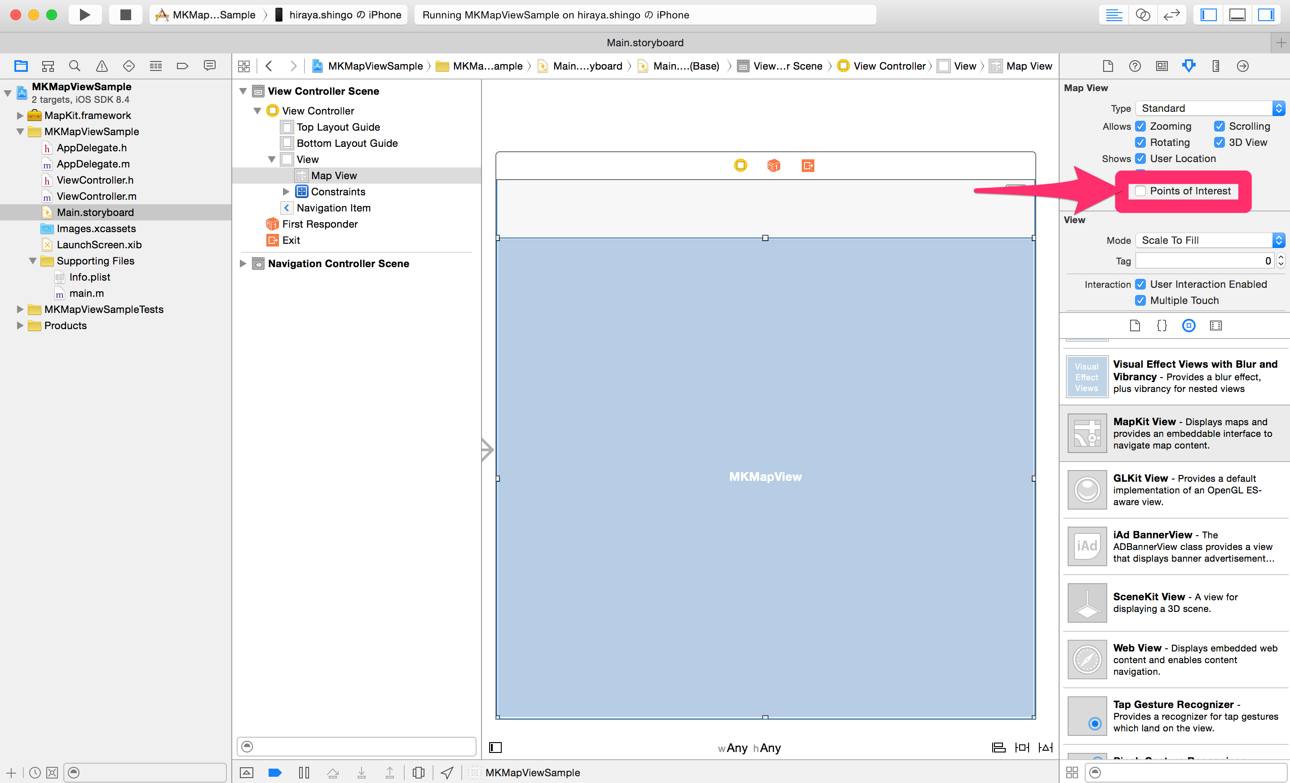Click the Resolve Auto Layout Issues button

tap(1046, 748)
